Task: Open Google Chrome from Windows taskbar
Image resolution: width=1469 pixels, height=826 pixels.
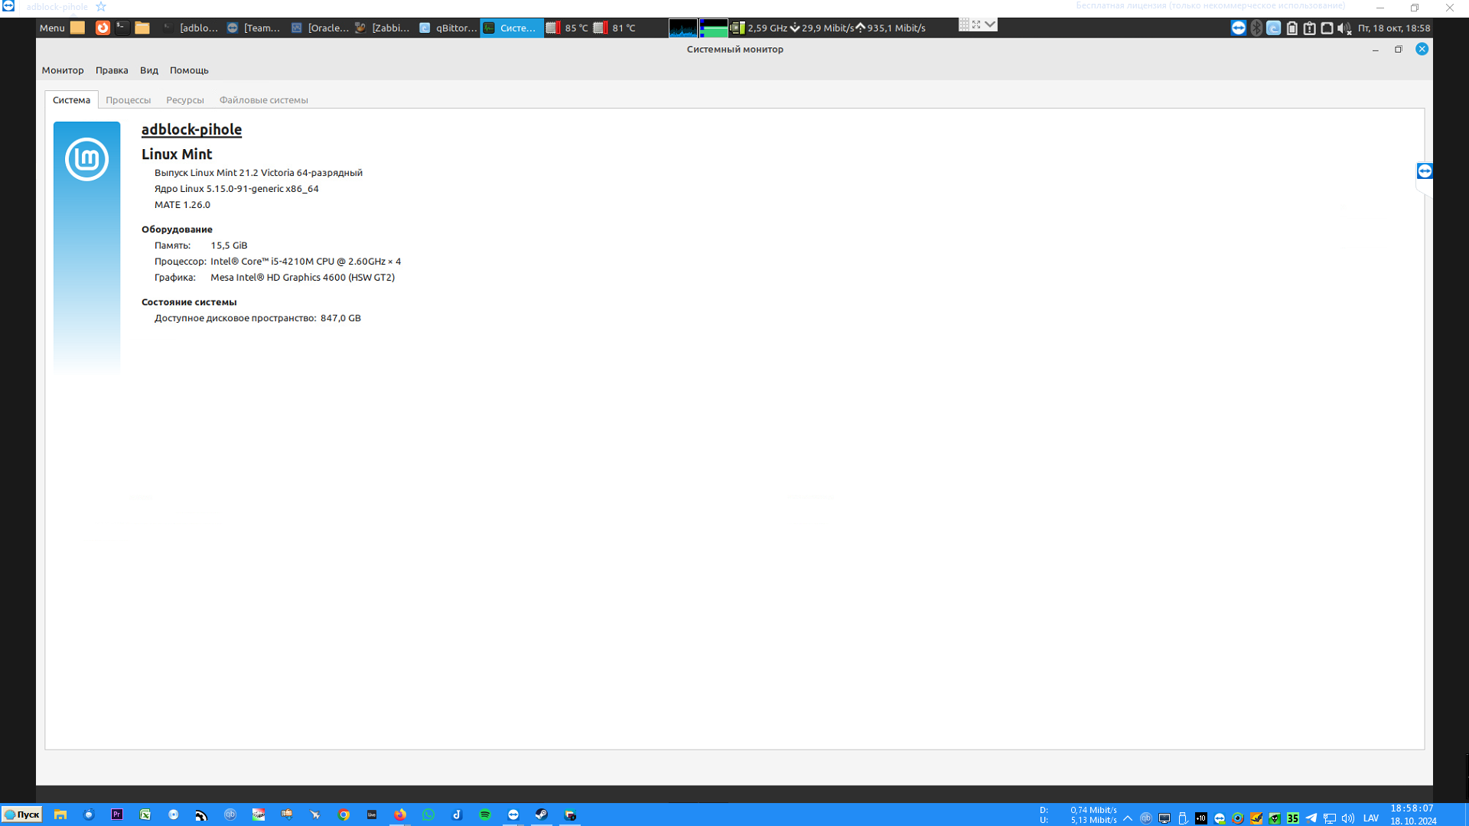Action: click(x=344, y=815)
